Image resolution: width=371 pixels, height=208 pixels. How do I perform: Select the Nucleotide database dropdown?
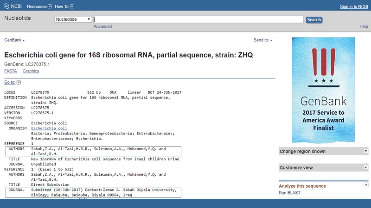click(x=73, y=19)
